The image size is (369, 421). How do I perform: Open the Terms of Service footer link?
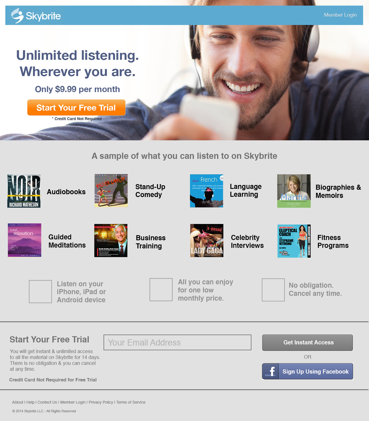[x=131, y=402]
